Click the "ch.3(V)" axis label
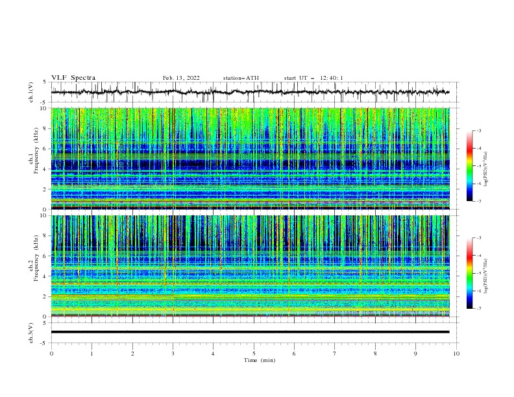Viewport: 514px width, 397px height. [x=31, y=333]
